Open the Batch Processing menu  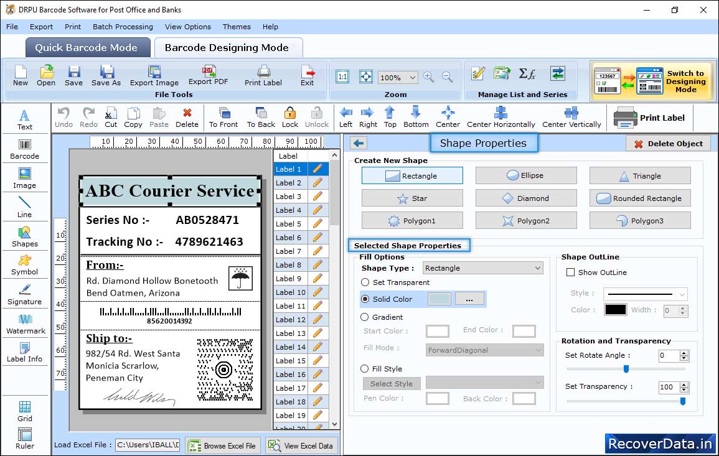click(123, 27)
